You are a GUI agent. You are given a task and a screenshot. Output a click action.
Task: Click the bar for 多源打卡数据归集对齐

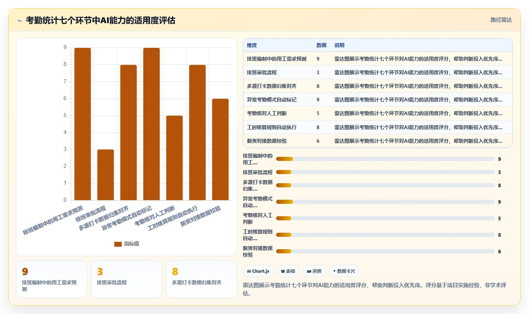[x=129, y=132]
